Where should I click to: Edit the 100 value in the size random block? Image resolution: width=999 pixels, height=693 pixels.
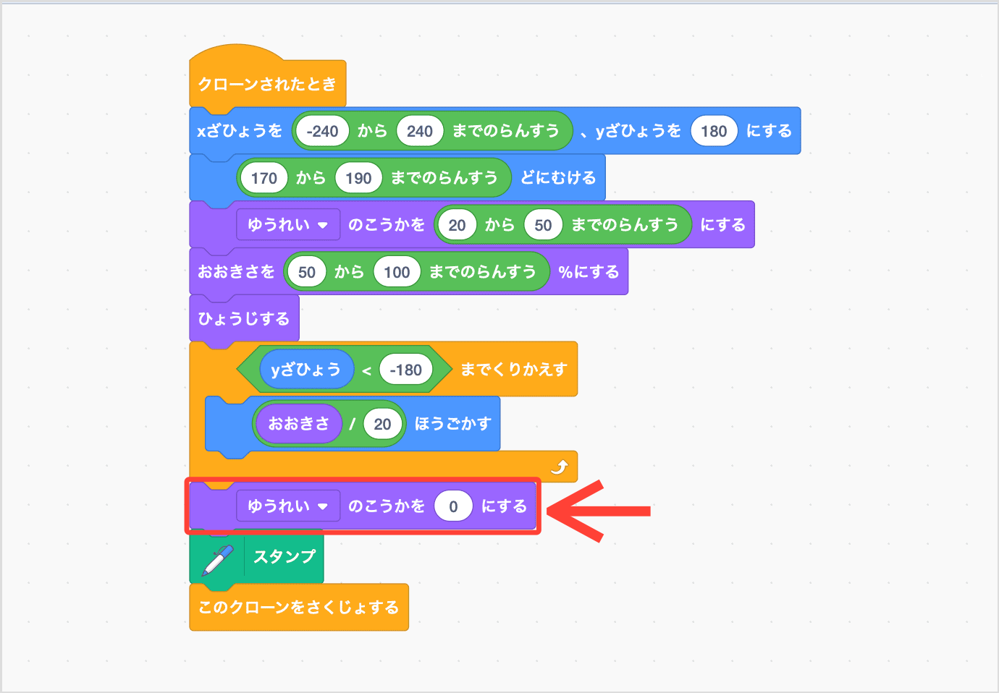pyautogui.click(x=397, y=272)
